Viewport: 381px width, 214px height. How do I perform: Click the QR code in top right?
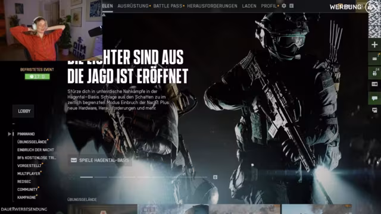pos(374,26)
